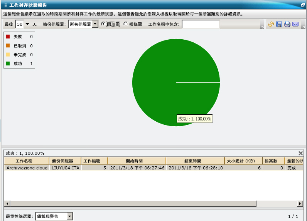Open the days count dropdown arrow
Viewport: 307px width, 221px height.
click(27, 24)
